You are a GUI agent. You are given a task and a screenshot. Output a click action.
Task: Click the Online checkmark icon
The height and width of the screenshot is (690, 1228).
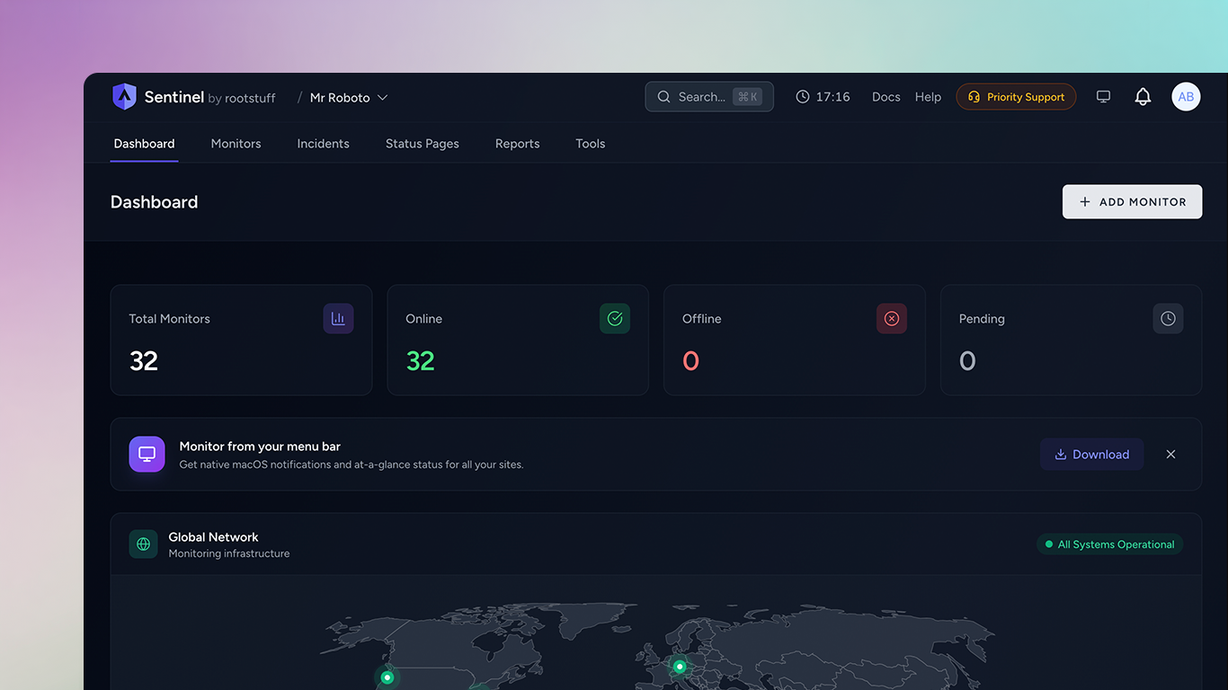coord(615,318)
